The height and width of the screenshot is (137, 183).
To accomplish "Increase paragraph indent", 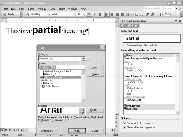I will [153, 14].
